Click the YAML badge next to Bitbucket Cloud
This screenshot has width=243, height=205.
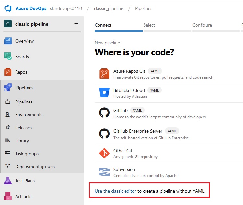click(x=155, y=90)
